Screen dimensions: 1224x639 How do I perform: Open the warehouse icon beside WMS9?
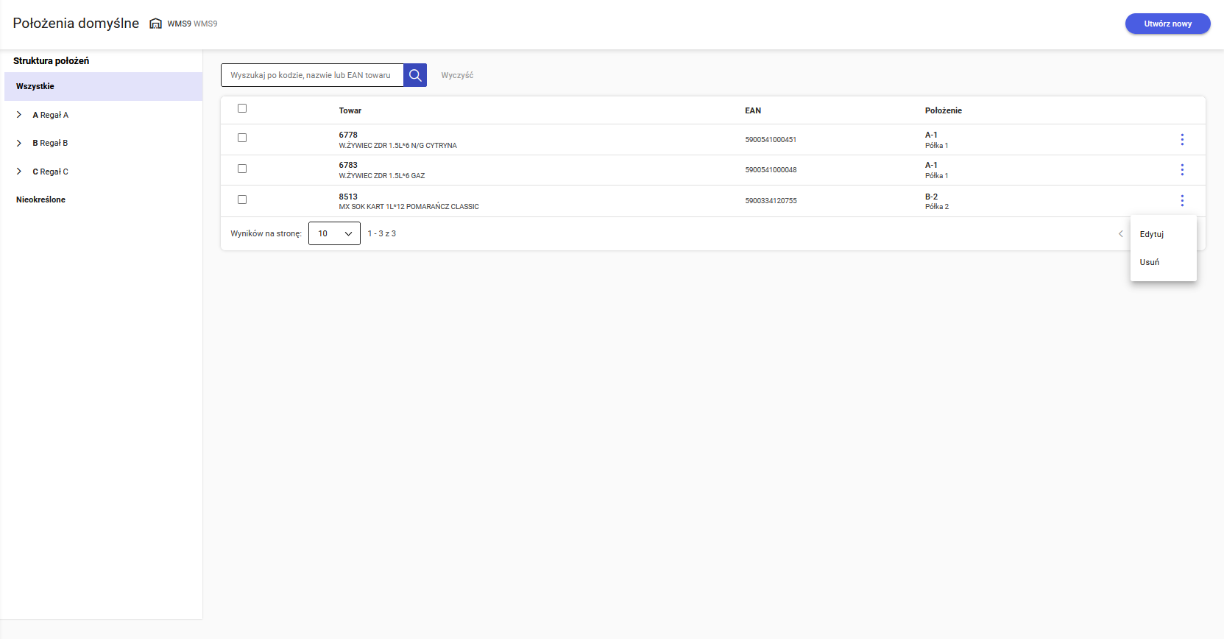click(x=155, y=24)
